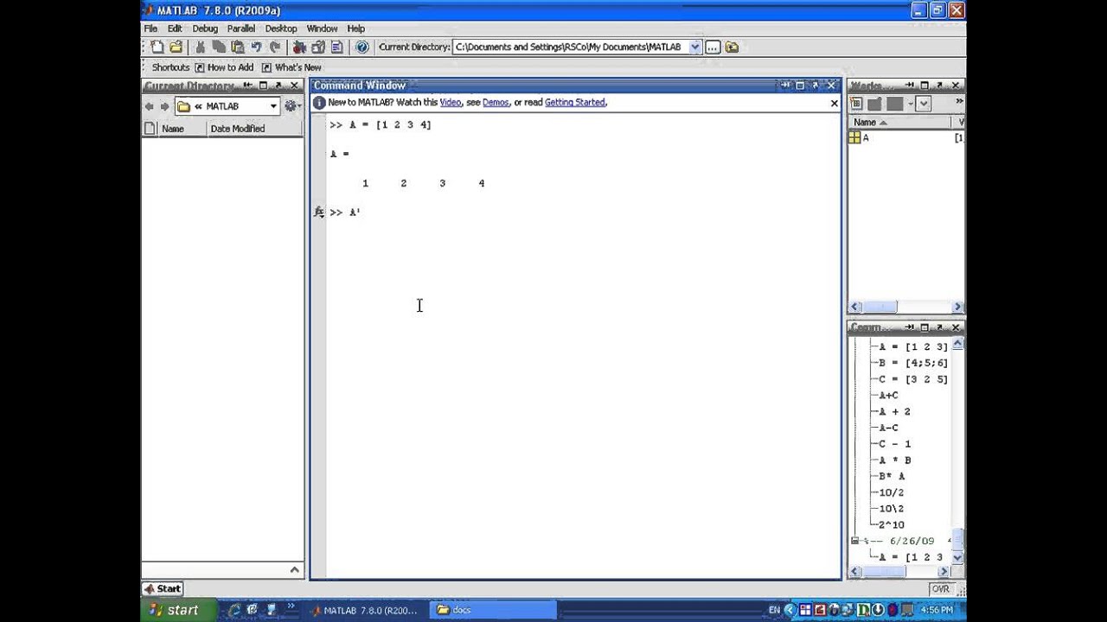Viewport: 1107px width, 622px height.
Task: Open the Desktop menu
Action: (x=281, y=29)
